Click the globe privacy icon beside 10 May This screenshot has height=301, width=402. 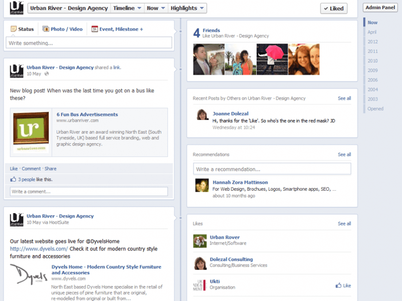point(47,74)
